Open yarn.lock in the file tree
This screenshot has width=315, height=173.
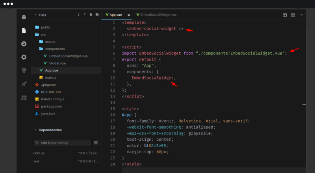pyautogui.click(x=66, y=113)
